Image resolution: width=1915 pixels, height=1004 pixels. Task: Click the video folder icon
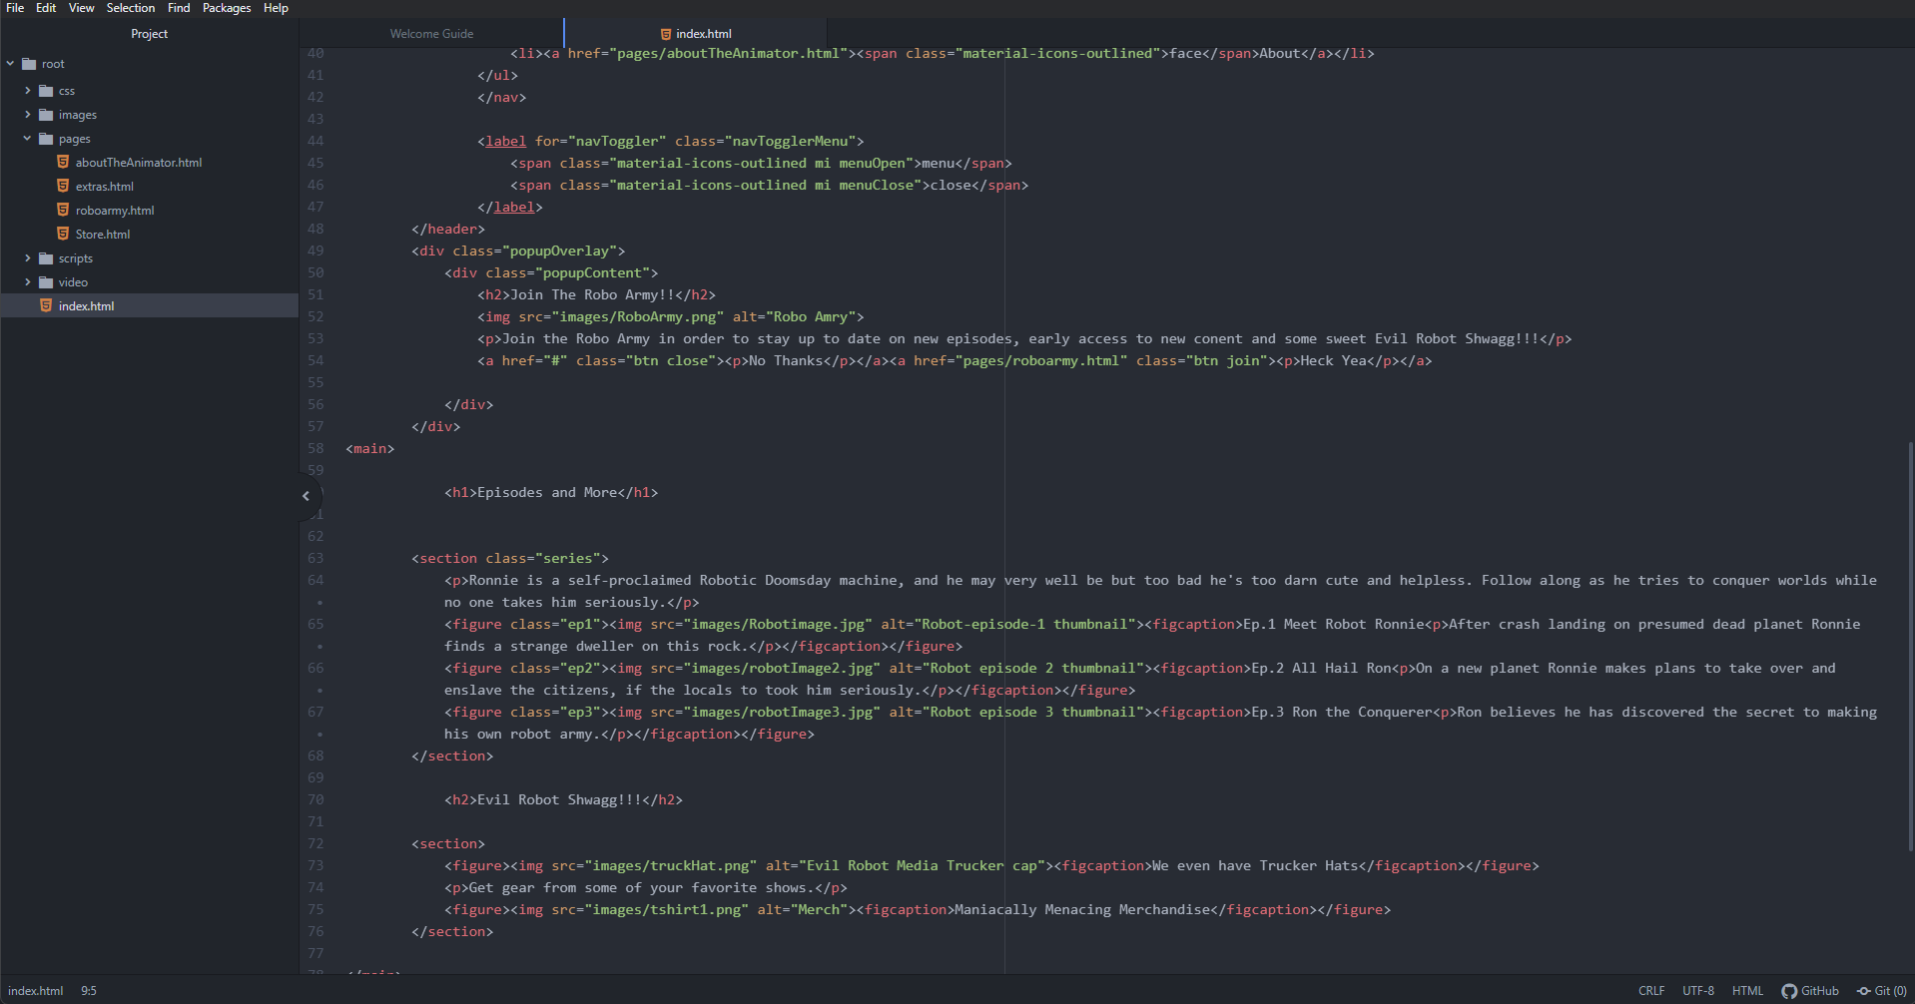click(46, 282)
